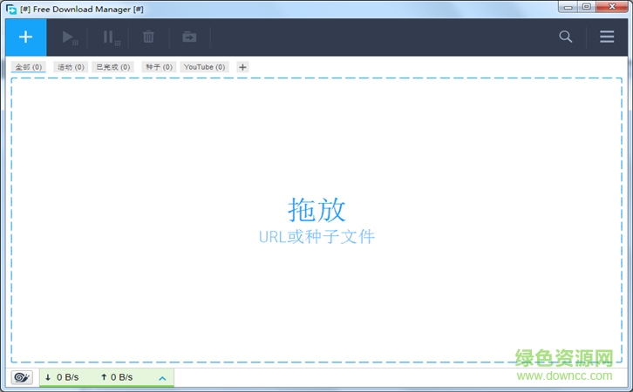Maximize the Free Download Manager window
The height and width of the screenshot is (392, 633).
pyautogui.click(x=587, y=7)
